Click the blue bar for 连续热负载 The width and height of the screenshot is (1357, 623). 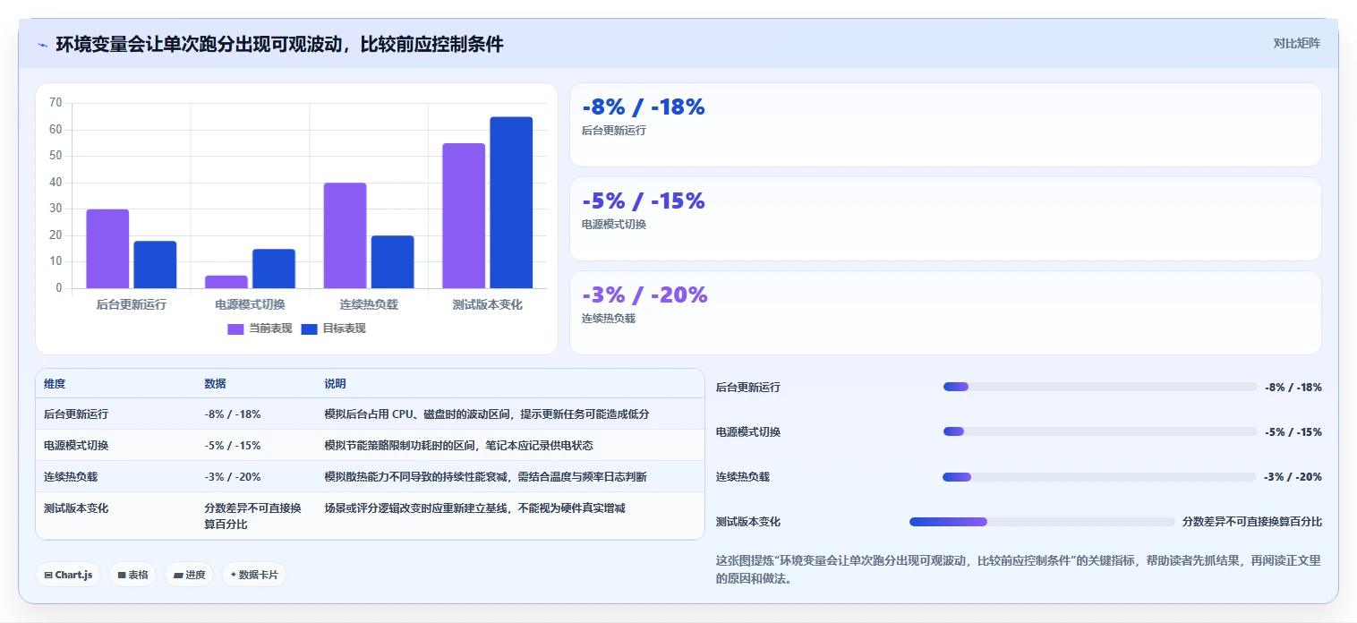[392, 262]
